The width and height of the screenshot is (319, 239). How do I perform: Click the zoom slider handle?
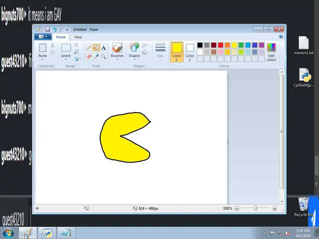255,208
